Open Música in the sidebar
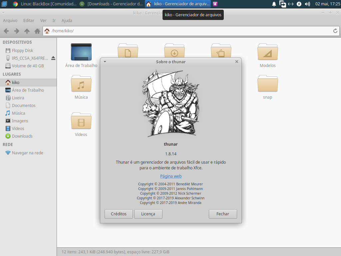 pos(28,113)
